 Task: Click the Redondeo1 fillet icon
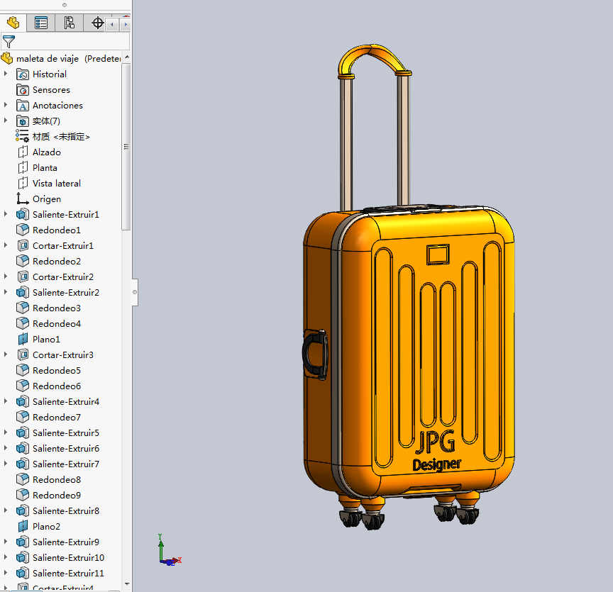point(23,230)
